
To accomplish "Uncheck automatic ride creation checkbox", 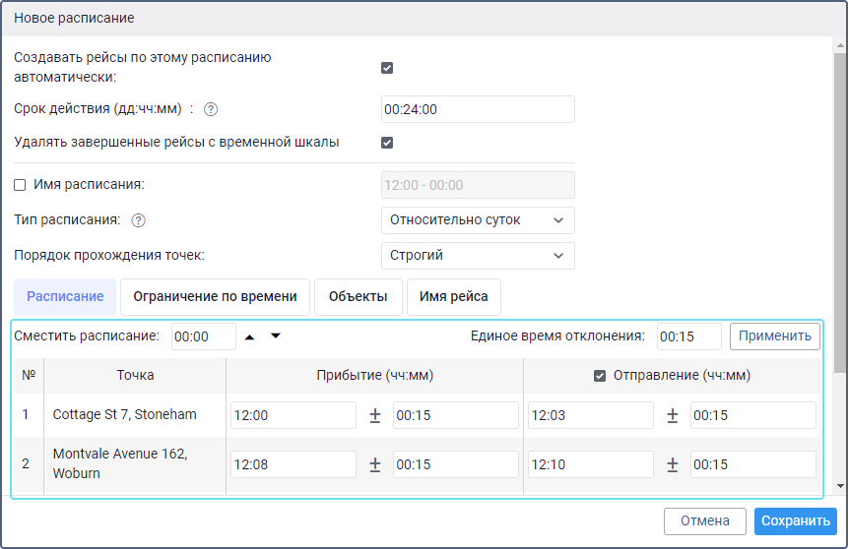I will (x=387, y=68).
